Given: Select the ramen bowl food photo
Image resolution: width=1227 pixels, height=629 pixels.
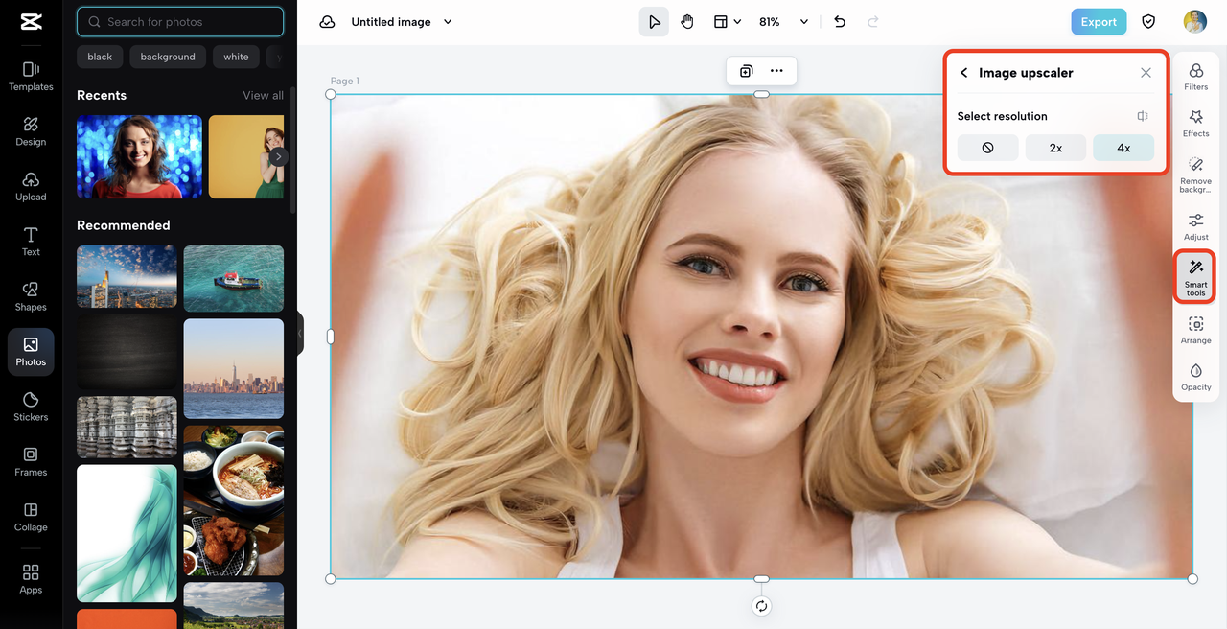Looking at the screenshot, I should (x=233, y=501).
